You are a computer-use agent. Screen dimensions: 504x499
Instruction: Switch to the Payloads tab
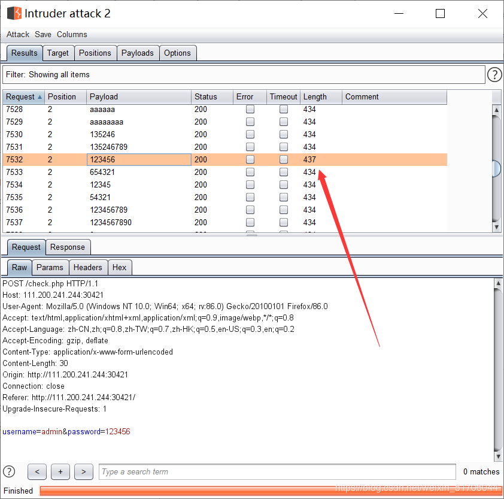(x=138, y=53)
